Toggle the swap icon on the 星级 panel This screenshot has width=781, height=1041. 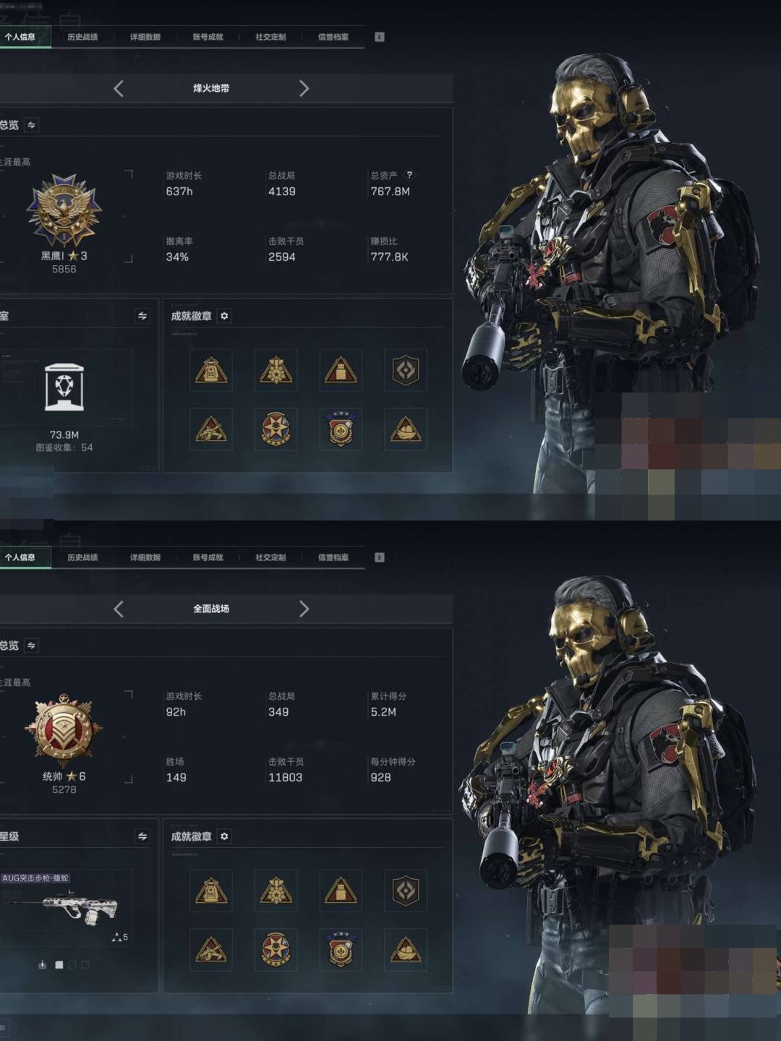coord(142,836)
